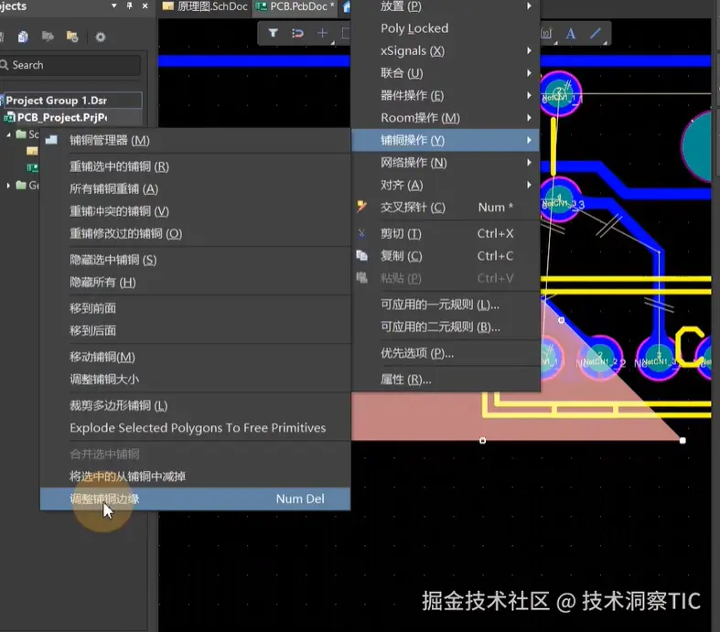Choose 调整铺铜大小
Screen dimensions: 720x632
click(195, 379)
